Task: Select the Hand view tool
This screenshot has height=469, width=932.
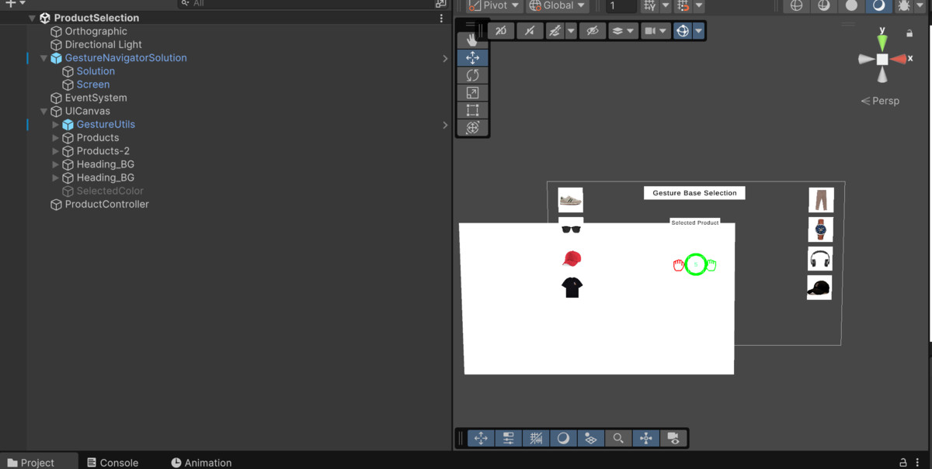Action: point(472,40)
